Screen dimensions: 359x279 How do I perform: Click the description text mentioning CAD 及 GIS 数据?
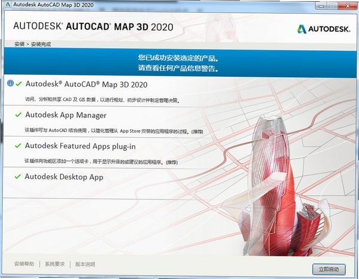click(102, 100)
